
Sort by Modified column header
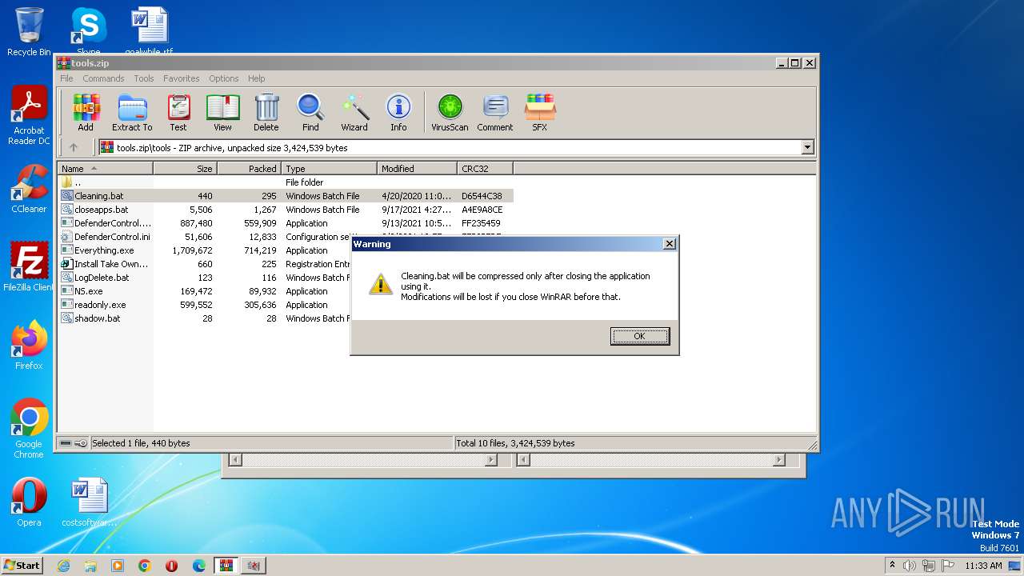417,168
